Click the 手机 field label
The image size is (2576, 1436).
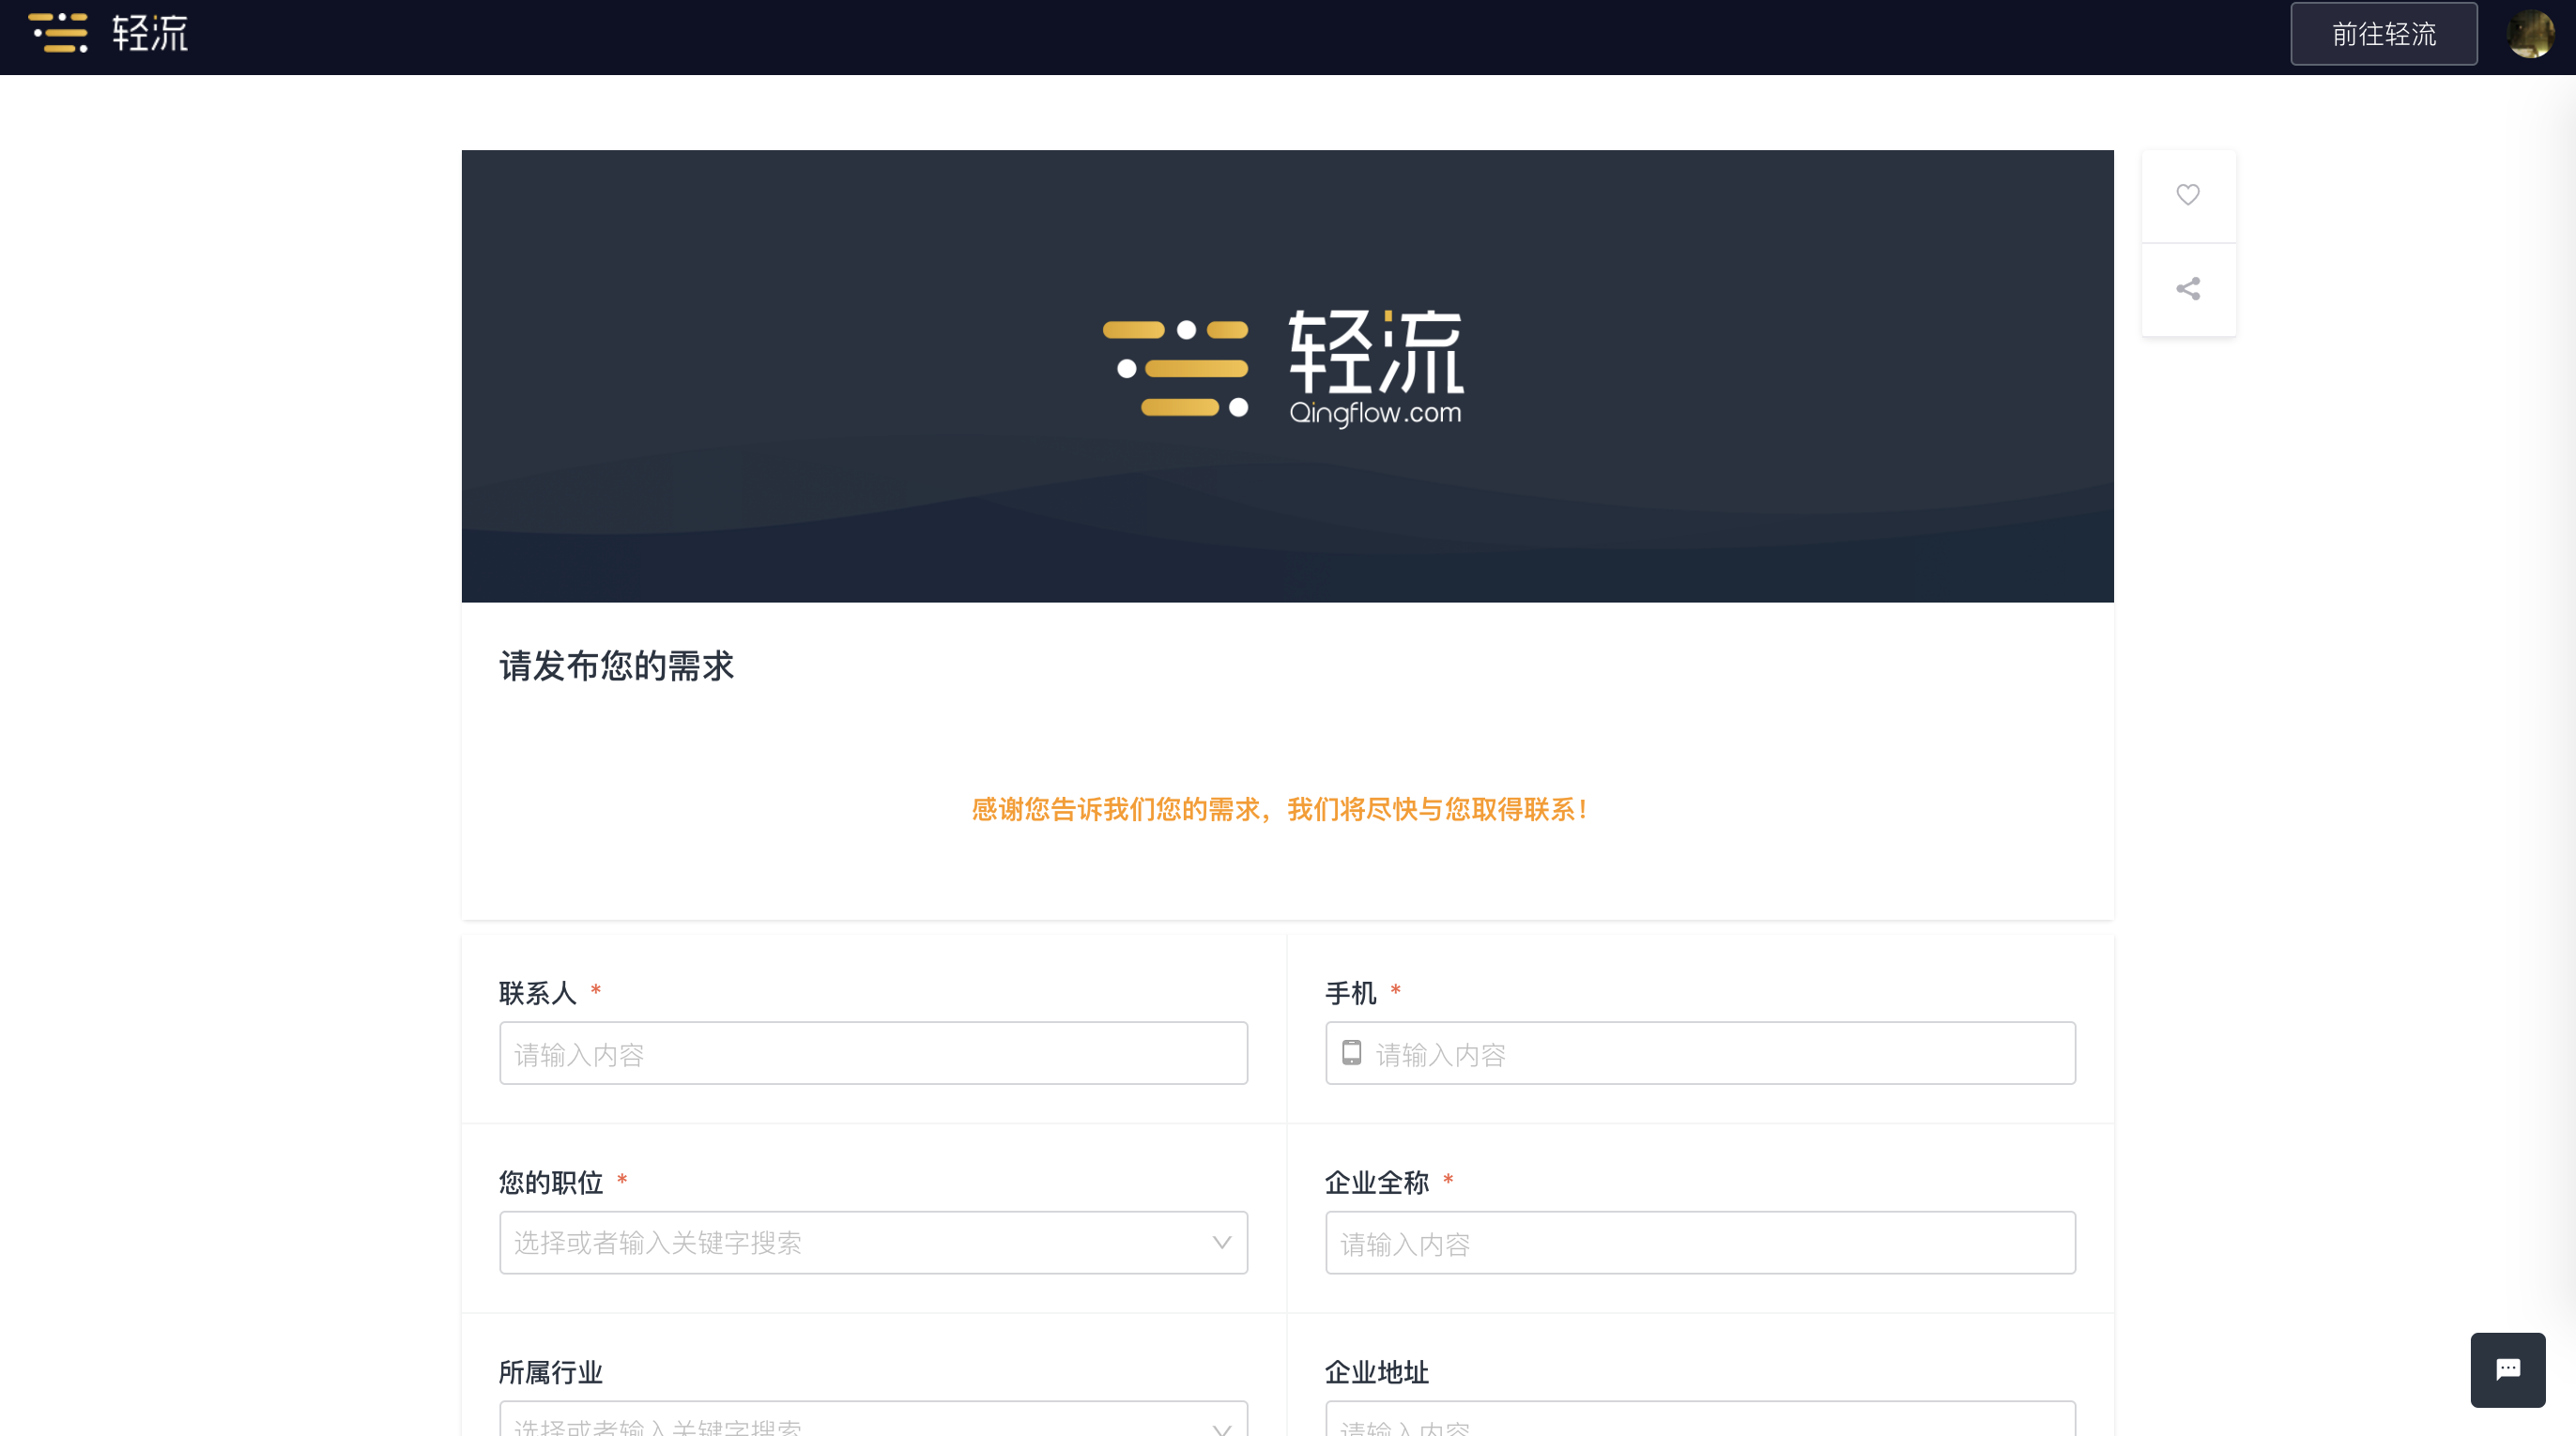pos(1351,993)
